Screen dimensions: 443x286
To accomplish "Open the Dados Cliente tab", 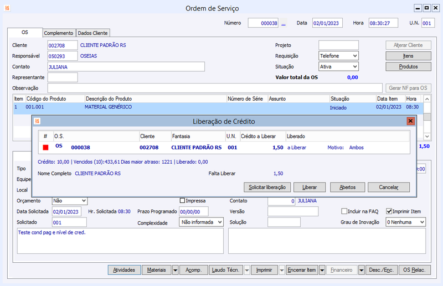I will pos(92,33).
